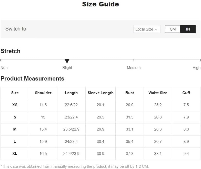This screenshot has height=169, width=201.
Task: Click the Non stretch label
Action: (x=4, y=68)
